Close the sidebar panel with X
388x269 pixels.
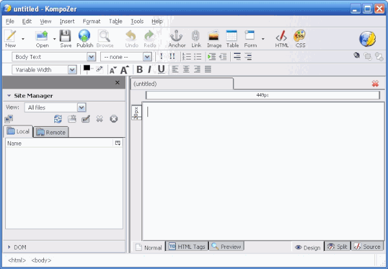click(118, 82)
